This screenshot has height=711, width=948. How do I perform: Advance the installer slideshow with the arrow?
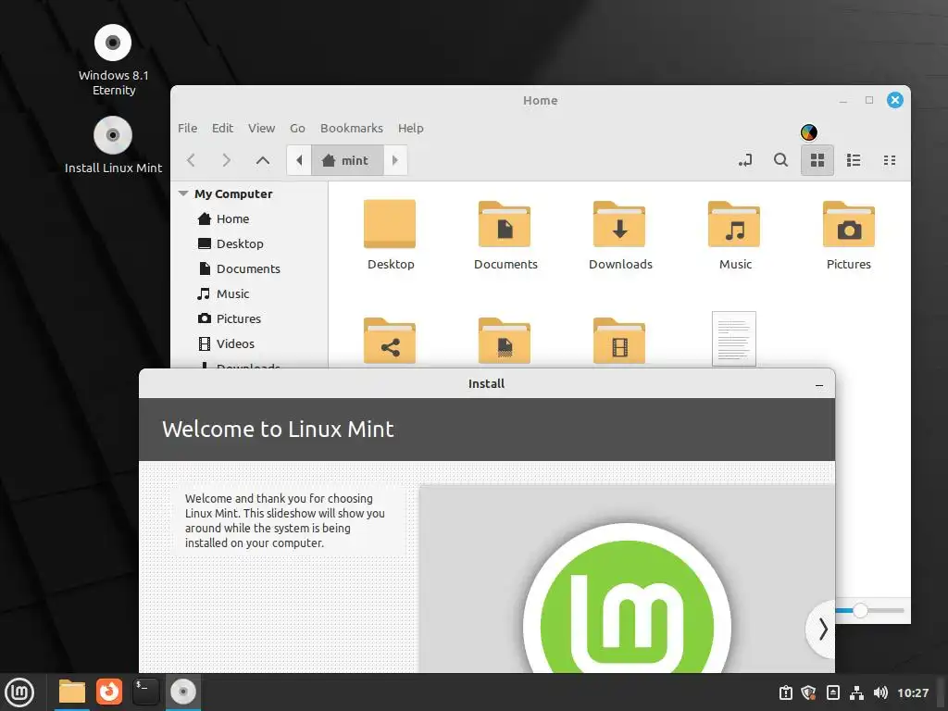(x=822, y=630)
